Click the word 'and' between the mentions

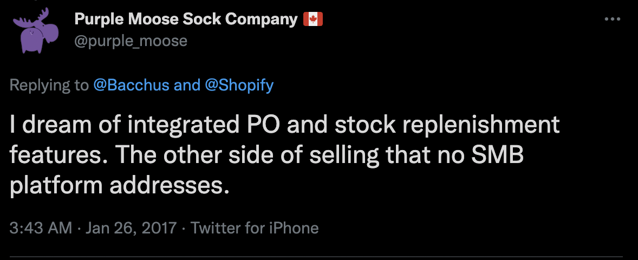pos(187,86)
